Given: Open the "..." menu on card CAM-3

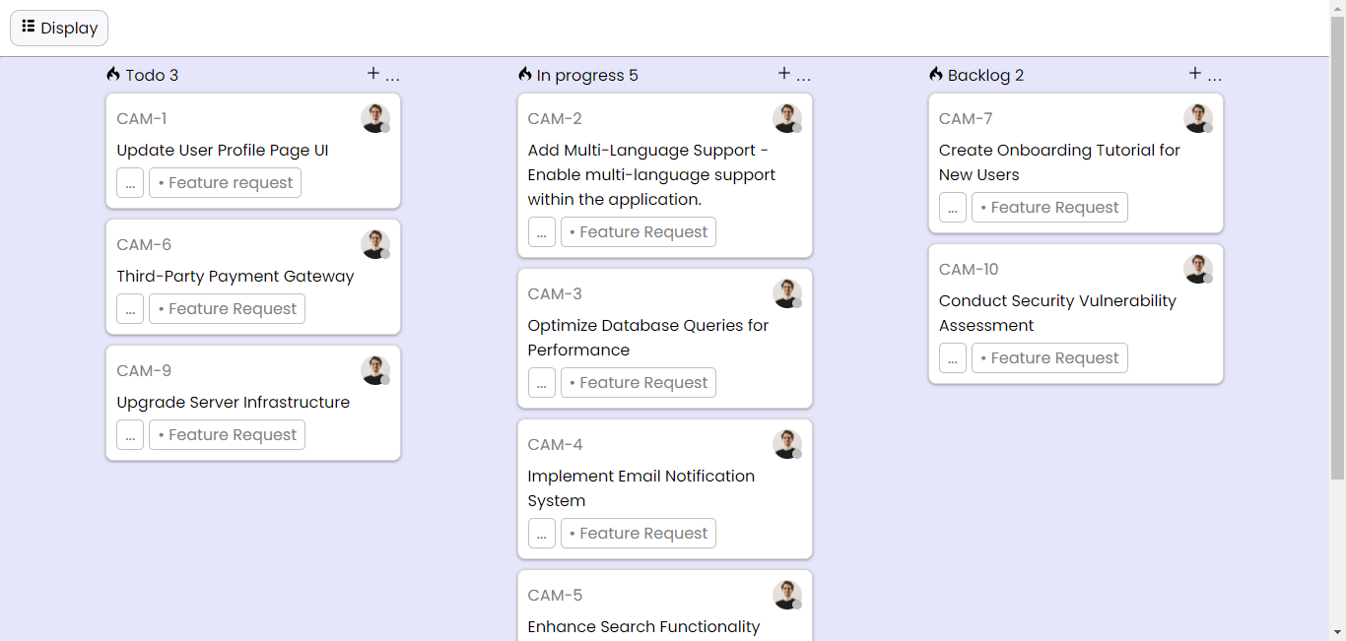Looking at the screenshot, I should 542,382.
